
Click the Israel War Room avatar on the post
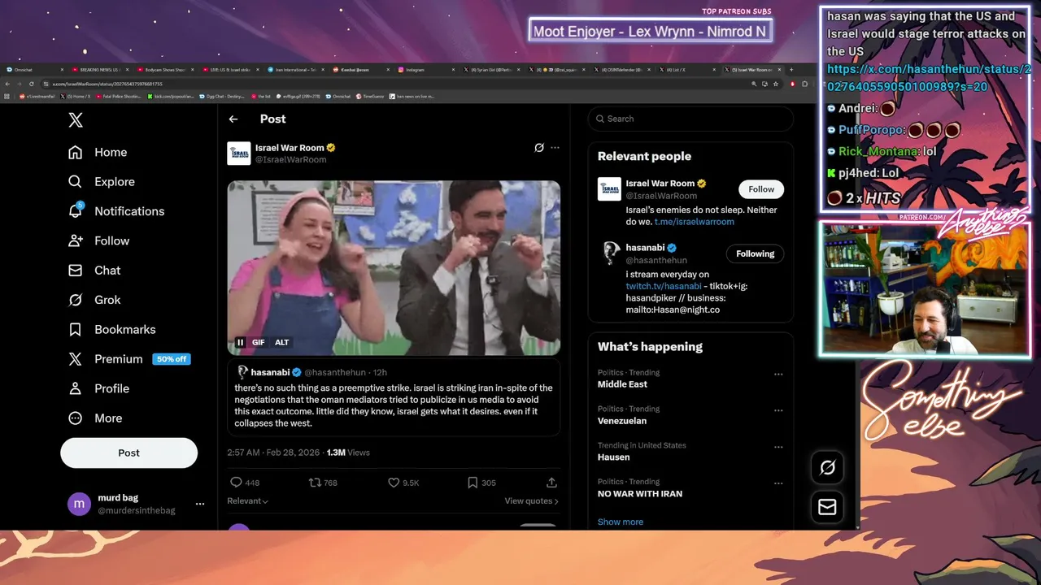pos(239,154)
